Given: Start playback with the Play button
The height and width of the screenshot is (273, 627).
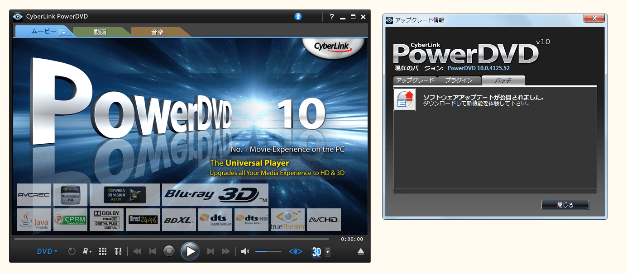Looking at the screenshot, I should [x=190, y=251].
